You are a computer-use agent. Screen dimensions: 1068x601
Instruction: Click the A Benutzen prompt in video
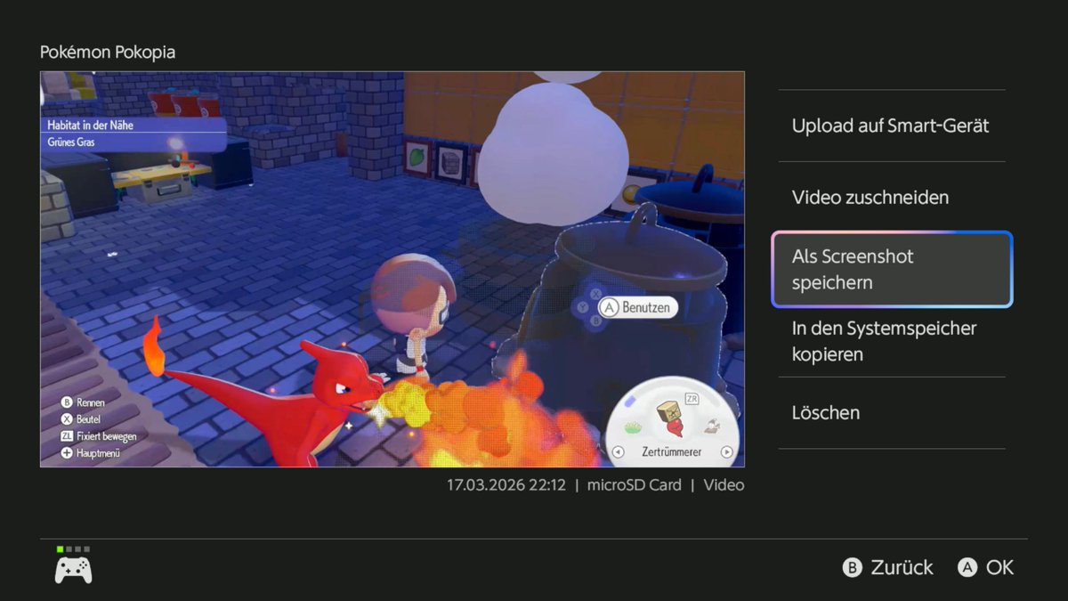point(637,307)
